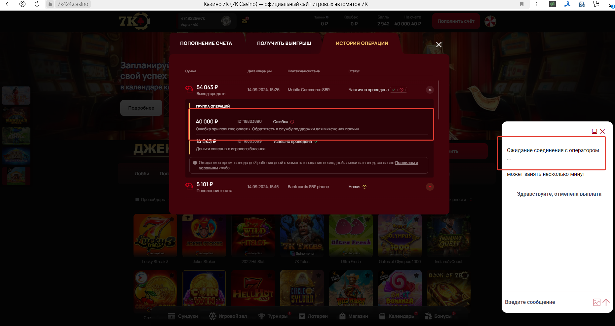This screenshot has width=615, height=326.
Task: Click the Mobile Commerce SBR payment system text
Action: point(309,90)
